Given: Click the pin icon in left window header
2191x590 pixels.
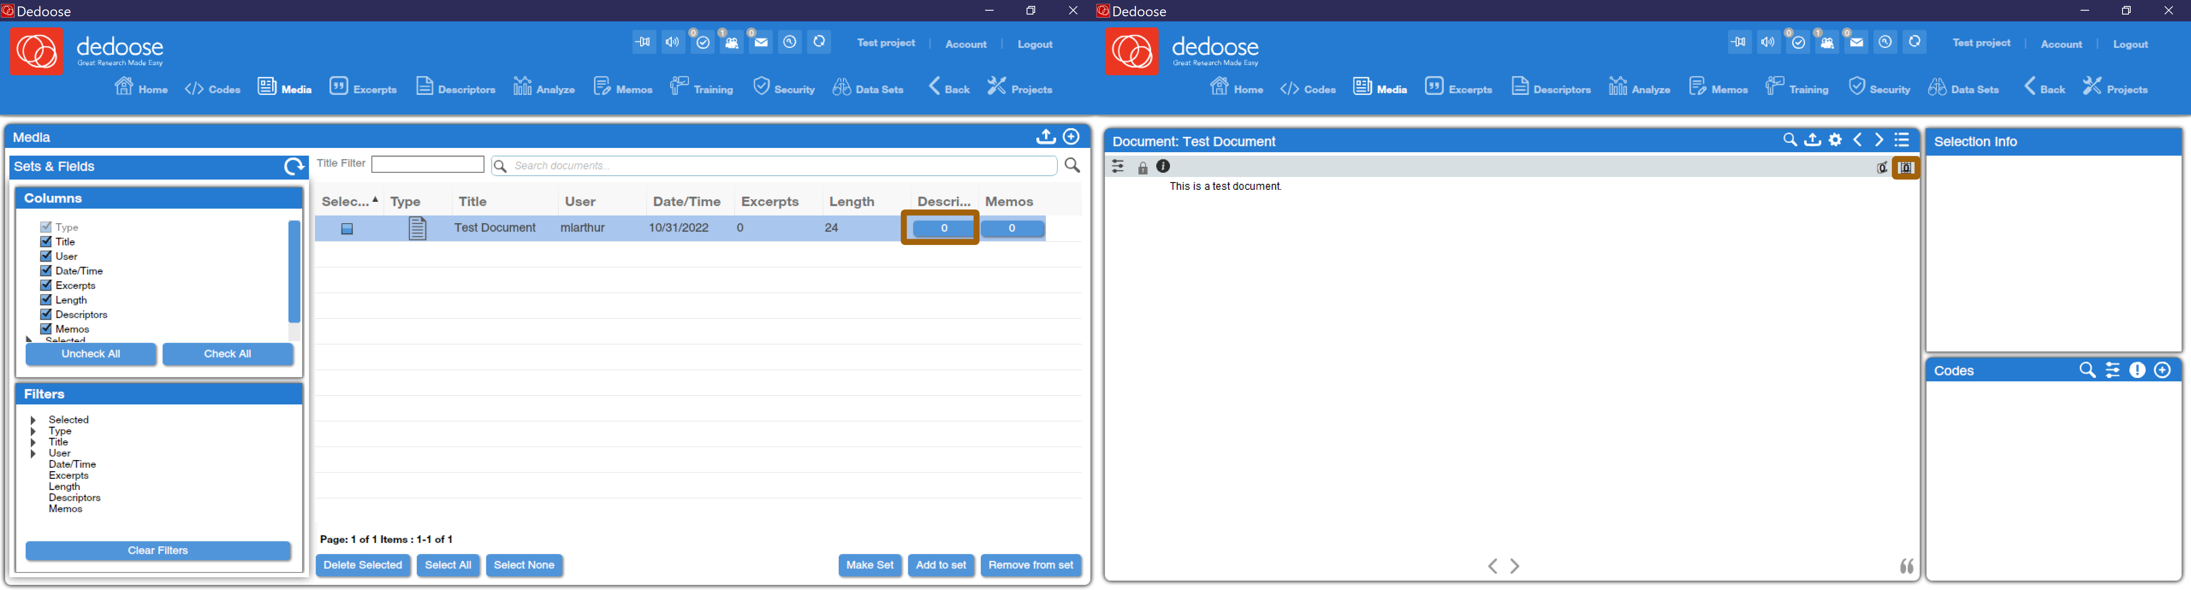Looking at the screenshot, I should tap(644, 41).
